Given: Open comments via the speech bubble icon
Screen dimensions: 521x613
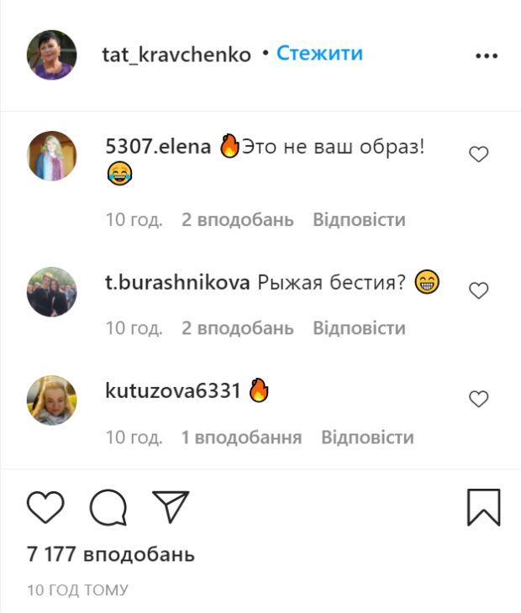Looking at the screenshot, I should 108,507.
